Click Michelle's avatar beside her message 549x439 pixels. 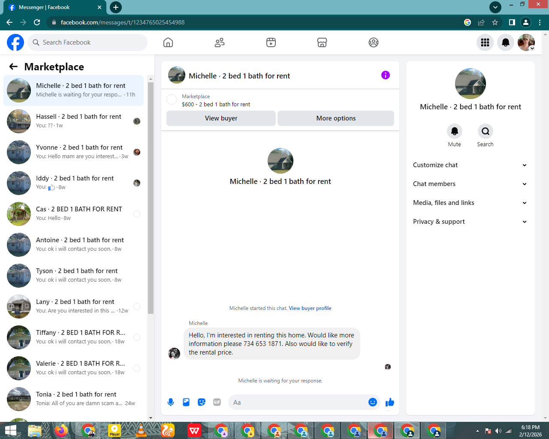pos(174,354)
